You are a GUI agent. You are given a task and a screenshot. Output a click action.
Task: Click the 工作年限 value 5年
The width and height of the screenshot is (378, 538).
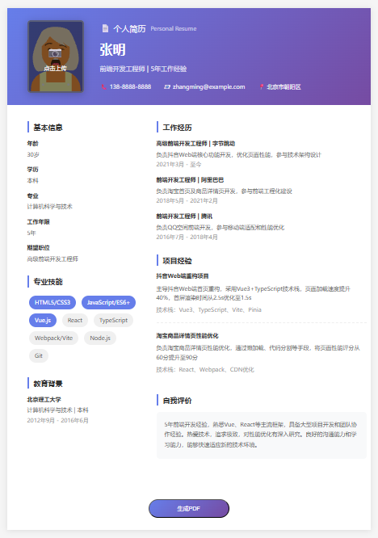click(x=31, y=233)
